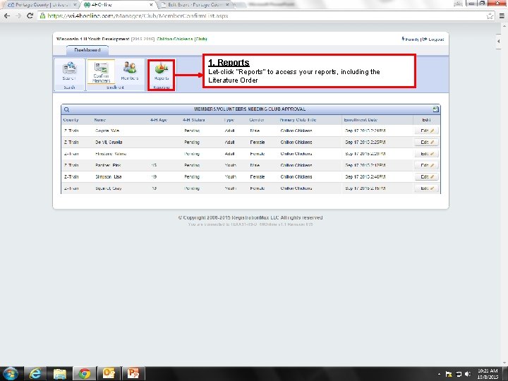Close the Portage County browser tab

pos(75,5)
